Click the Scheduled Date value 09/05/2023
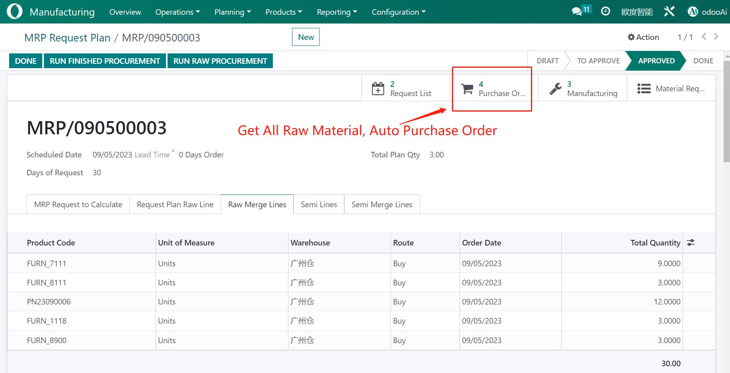The height and width of the screenshot is (373, 730). [x=112, y=155]
